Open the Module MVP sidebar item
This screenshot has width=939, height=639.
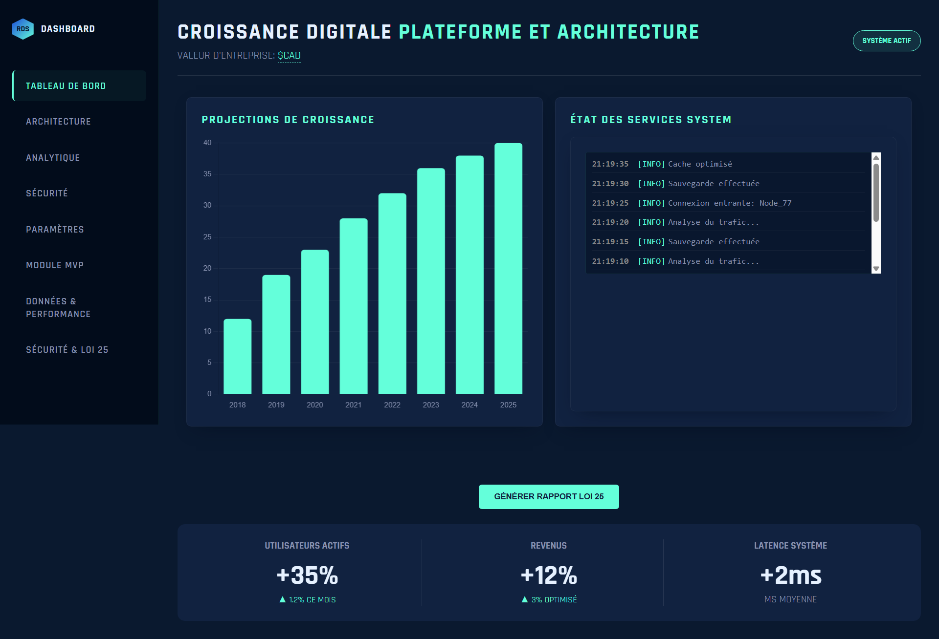click(79, 265)
